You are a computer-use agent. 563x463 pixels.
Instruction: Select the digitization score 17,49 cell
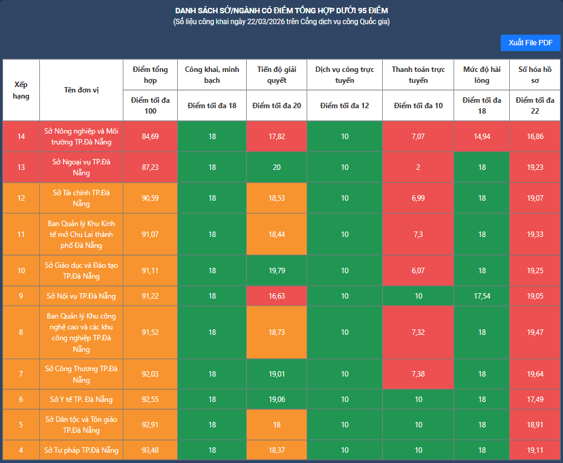point(535,400)
